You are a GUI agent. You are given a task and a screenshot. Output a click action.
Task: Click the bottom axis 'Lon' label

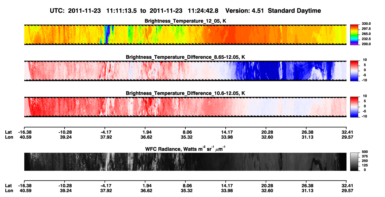click(x=9, y=191)
